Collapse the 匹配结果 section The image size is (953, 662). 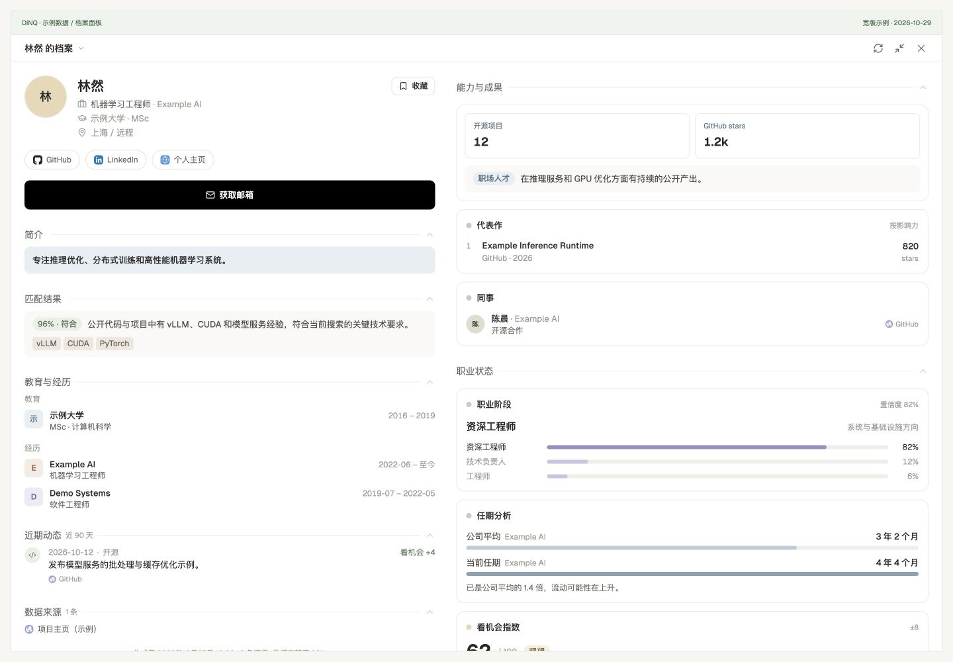[x=430, y=299]
